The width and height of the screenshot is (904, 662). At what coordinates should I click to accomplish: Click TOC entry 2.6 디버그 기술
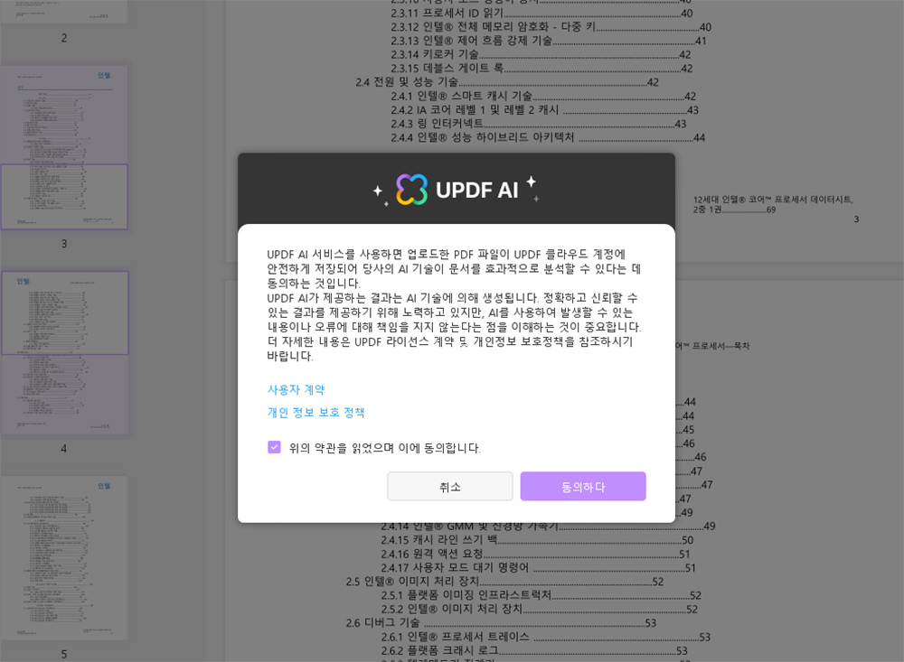click(501, 623)
